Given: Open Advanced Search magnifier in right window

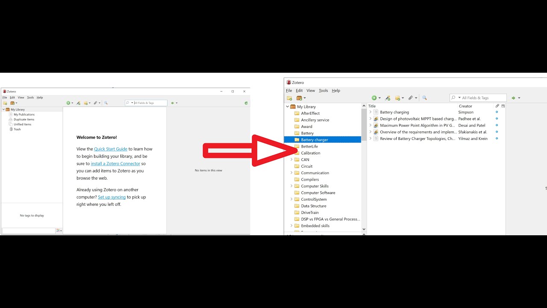Looking at the screenshot, I should coord(424,98).
